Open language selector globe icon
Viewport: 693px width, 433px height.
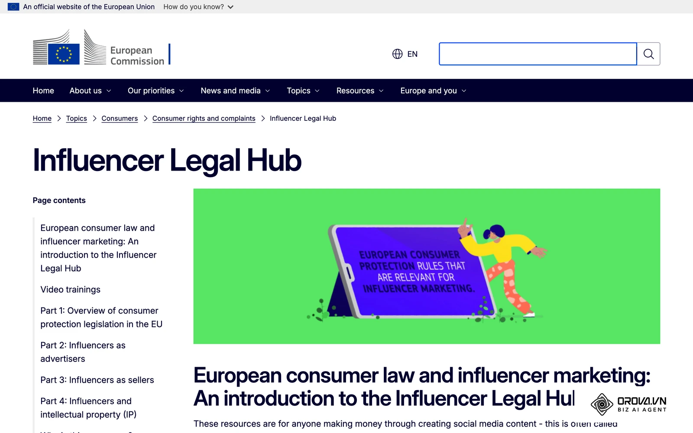(397, 54)
